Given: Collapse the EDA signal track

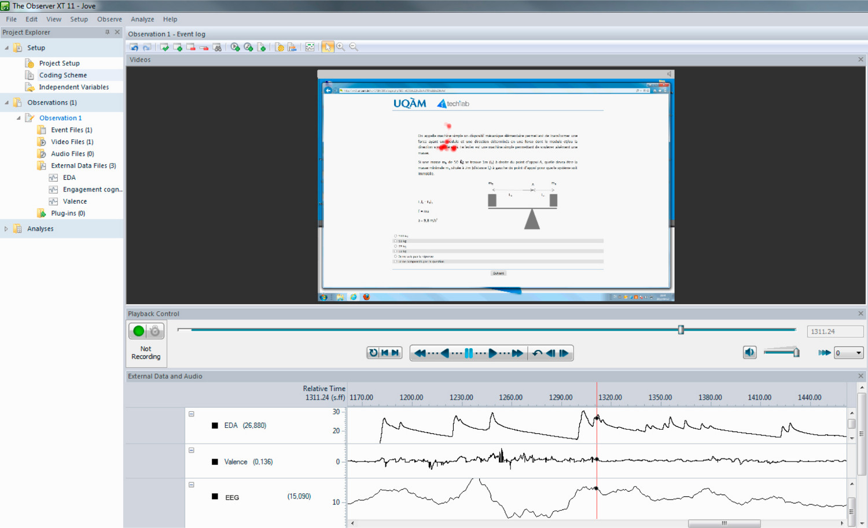Looking at the screenshot, I should click(192, 414).
